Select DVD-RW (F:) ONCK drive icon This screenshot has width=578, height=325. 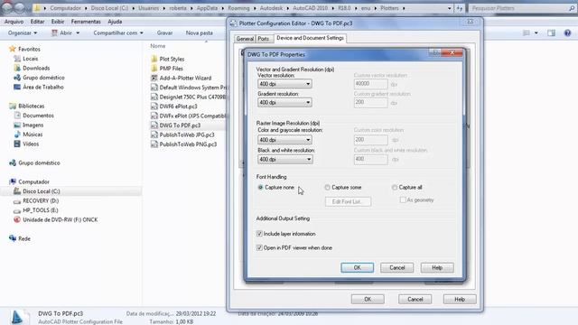(x=17, y=219)
